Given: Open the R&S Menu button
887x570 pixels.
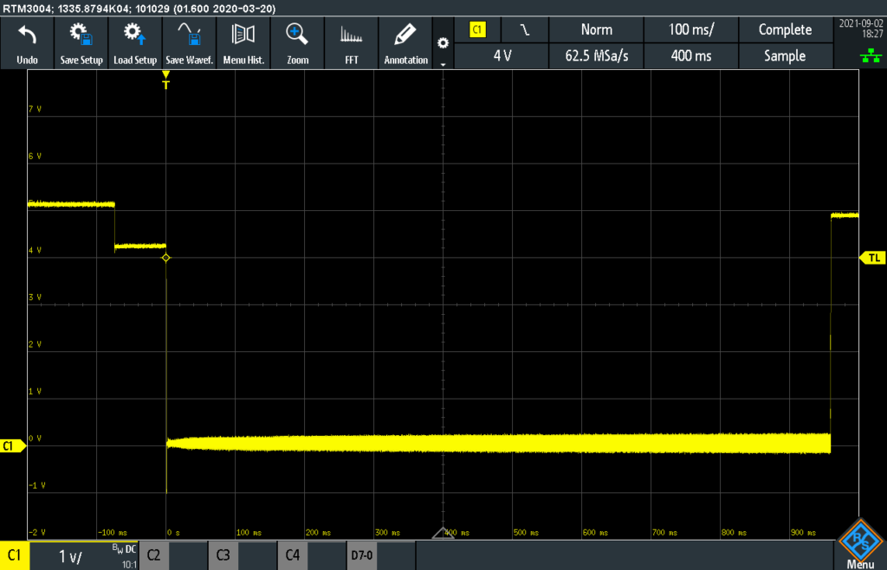Looking at the screenshot, I should tap(860, 544).
